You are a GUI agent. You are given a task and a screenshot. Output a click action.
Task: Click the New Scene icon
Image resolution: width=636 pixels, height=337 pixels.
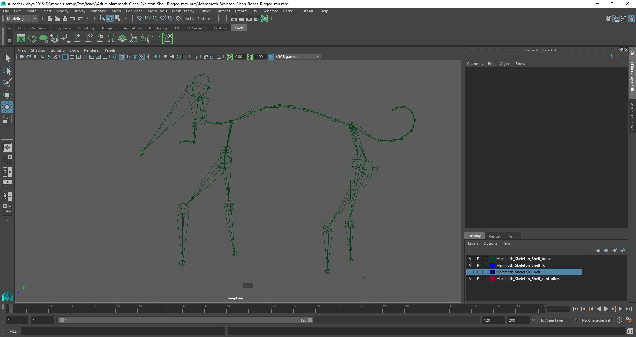(x=49, y=19)
